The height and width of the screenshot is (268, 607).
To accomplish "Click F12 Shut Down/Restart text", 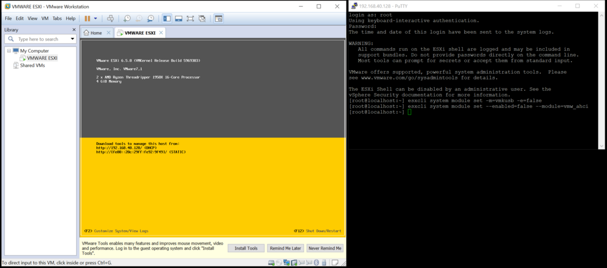I will click(318, 231).
